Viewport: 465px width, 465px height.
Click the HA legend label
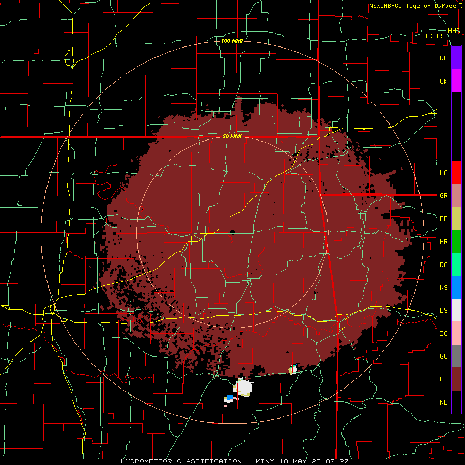(x=443, y=173)
